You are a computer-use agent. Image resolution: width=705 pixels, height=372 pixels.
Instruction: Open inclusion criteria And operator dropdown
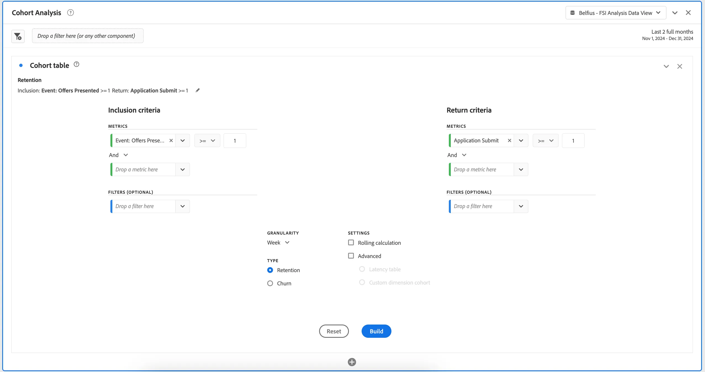coord(118,155)
